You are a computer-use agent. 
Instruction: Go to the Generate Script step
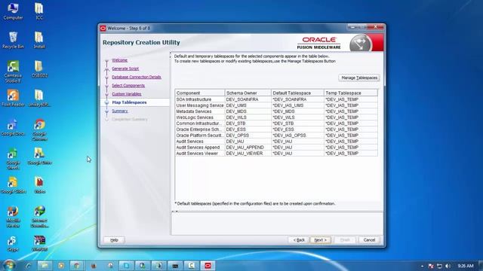(x=125, y=69)
